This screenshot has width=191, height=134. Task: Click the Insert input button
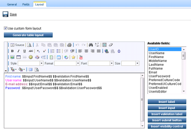[167, 108]
